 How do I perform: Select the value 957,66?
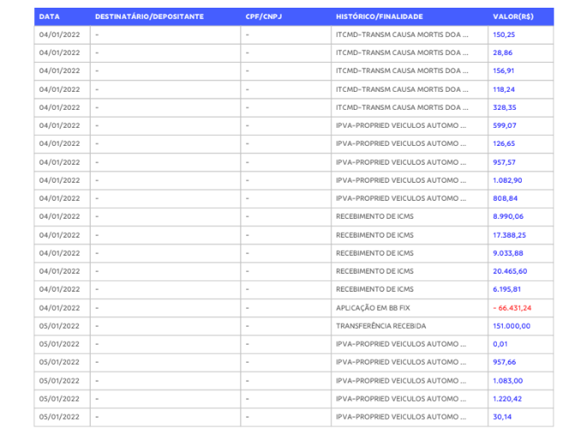[504, 362]
